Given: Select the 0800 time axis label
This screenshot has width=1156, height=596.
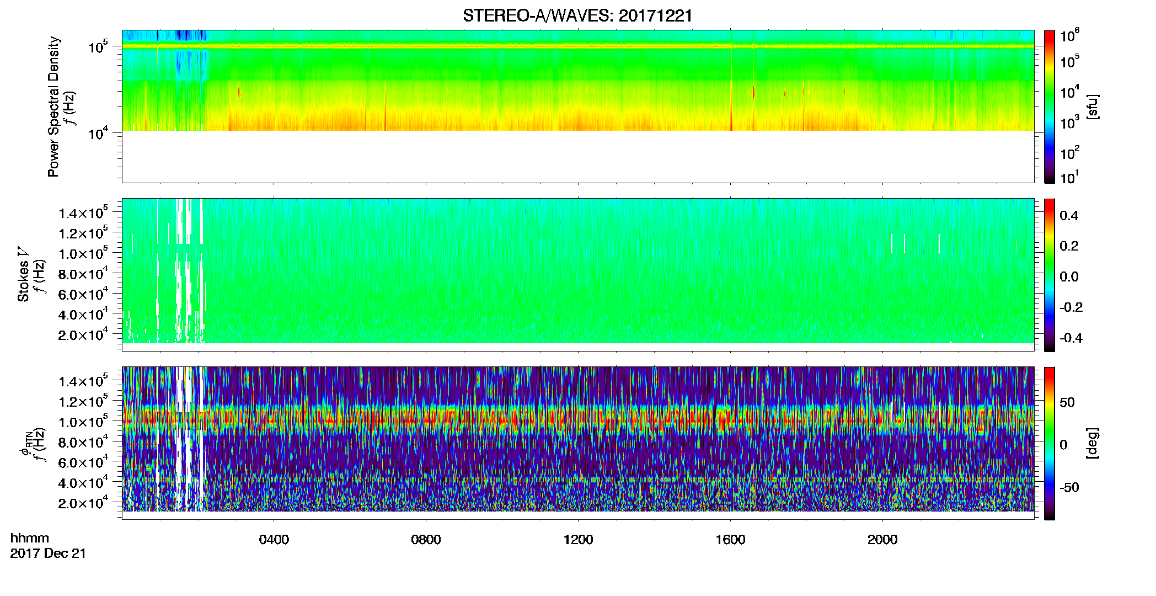Looking at the screenshot, I should [x=426, y=540].
